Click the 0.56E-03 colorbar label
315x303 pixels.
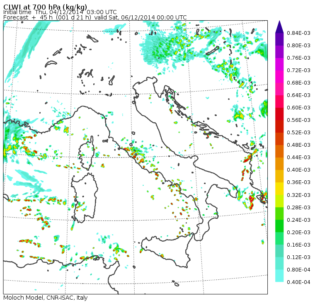pos(298,120)
